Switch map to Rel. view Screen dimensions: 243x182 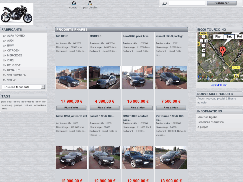(x=239, y=37)
